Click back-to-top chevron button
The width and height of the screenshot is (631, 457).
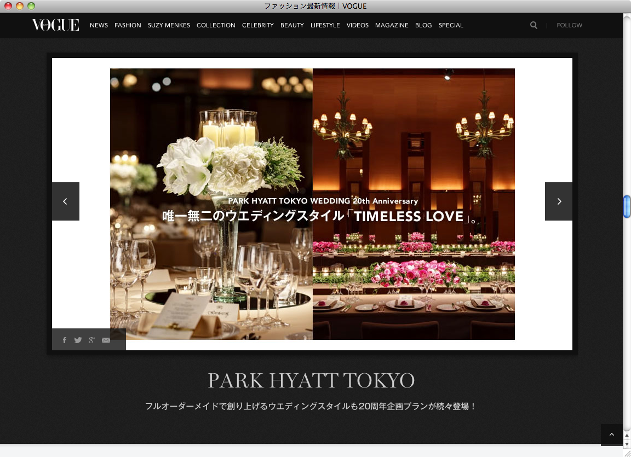pyautogui.click(x=612, y=435)
